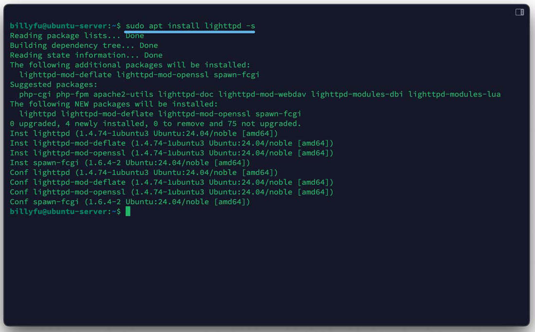Click 'lighttpd-modules-lua' in the suggested packages
Screen dimensions: 535x332
point(454,94)
